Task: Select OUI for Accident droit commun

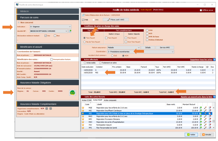Action: pos(112,56)
